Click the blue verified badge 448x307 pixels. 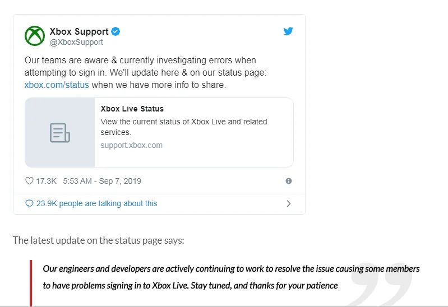[x=116, y=31]
